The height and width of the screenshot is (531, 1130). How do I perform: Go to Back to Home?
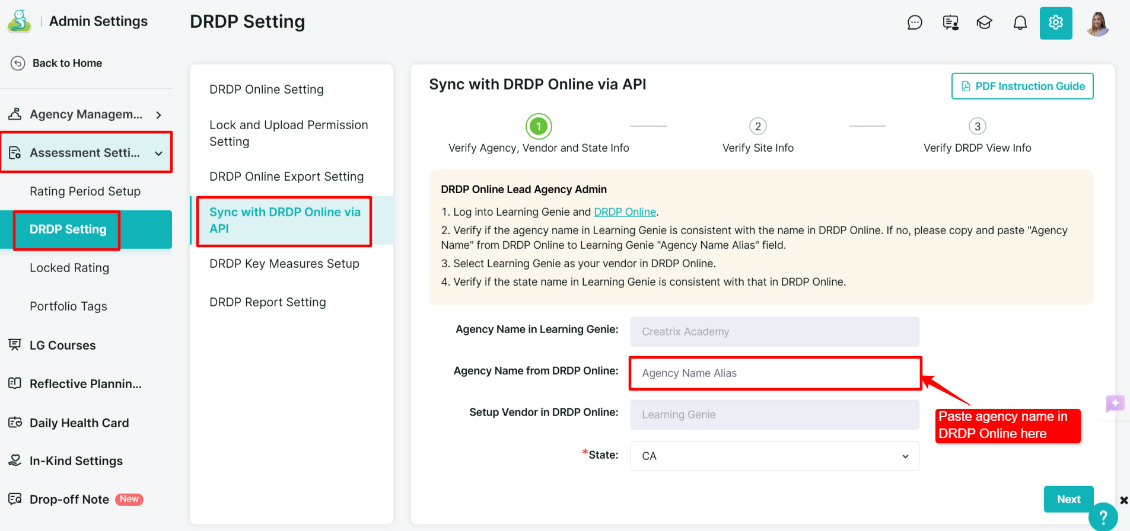[67, 63]
